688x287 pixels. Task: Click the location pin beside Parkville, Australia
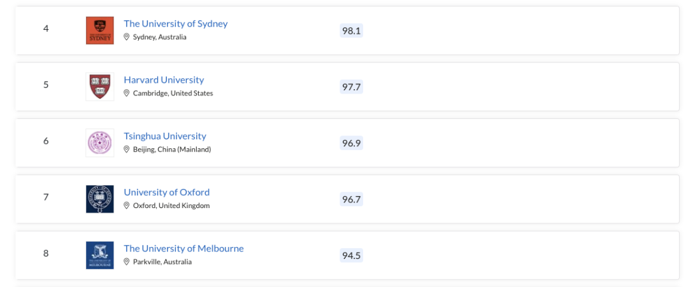(127, 262)
